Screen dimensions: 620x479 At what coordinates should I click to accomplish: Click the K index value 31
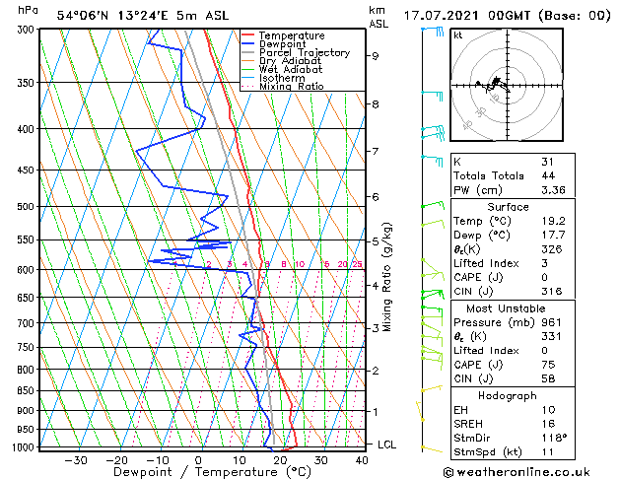pyautogui.click(x=548, y=162)
